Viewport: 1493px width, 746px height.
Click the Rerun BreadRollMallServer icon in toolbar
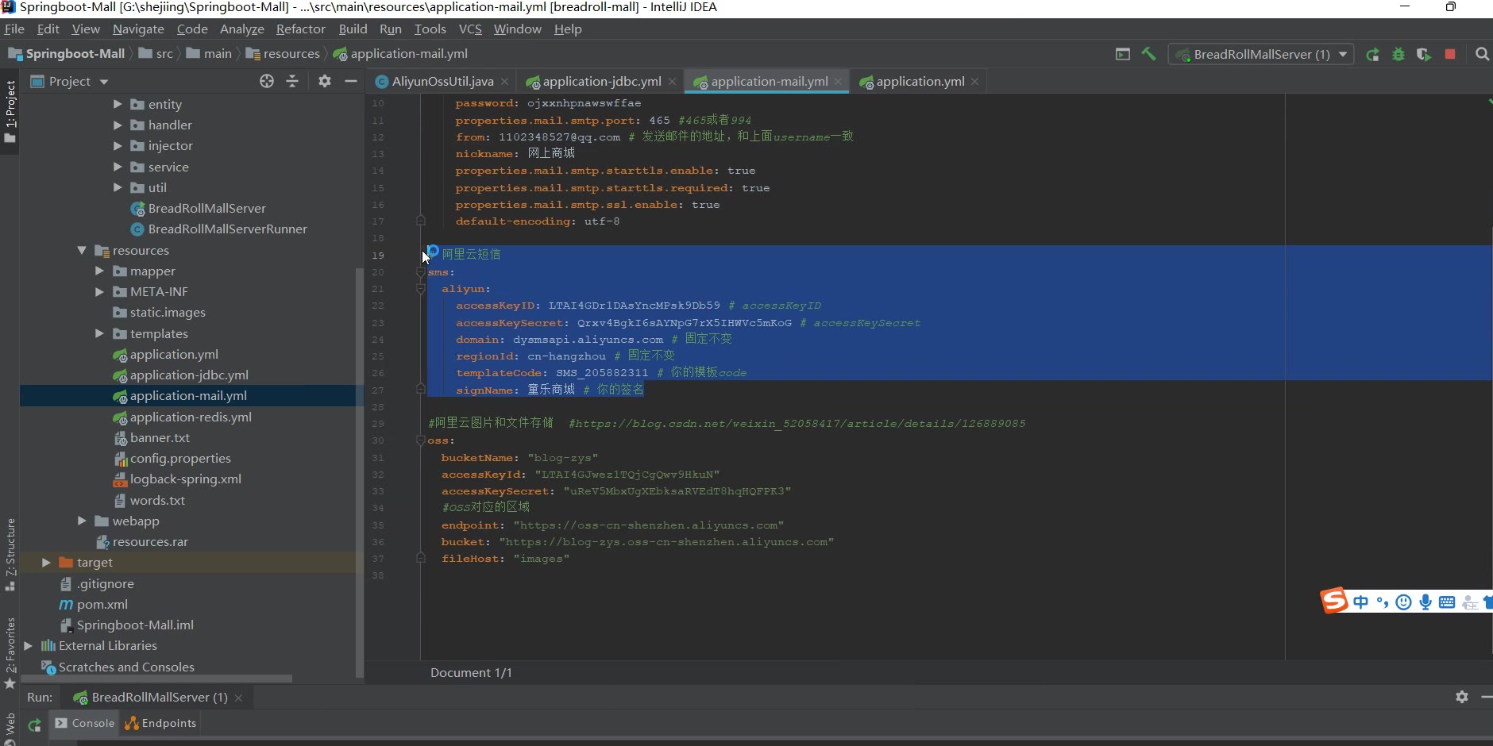tap(1372, 55)
